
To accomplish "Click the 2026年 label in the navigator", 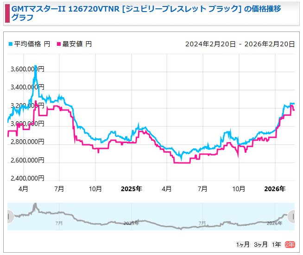I will tap(274, 223).
